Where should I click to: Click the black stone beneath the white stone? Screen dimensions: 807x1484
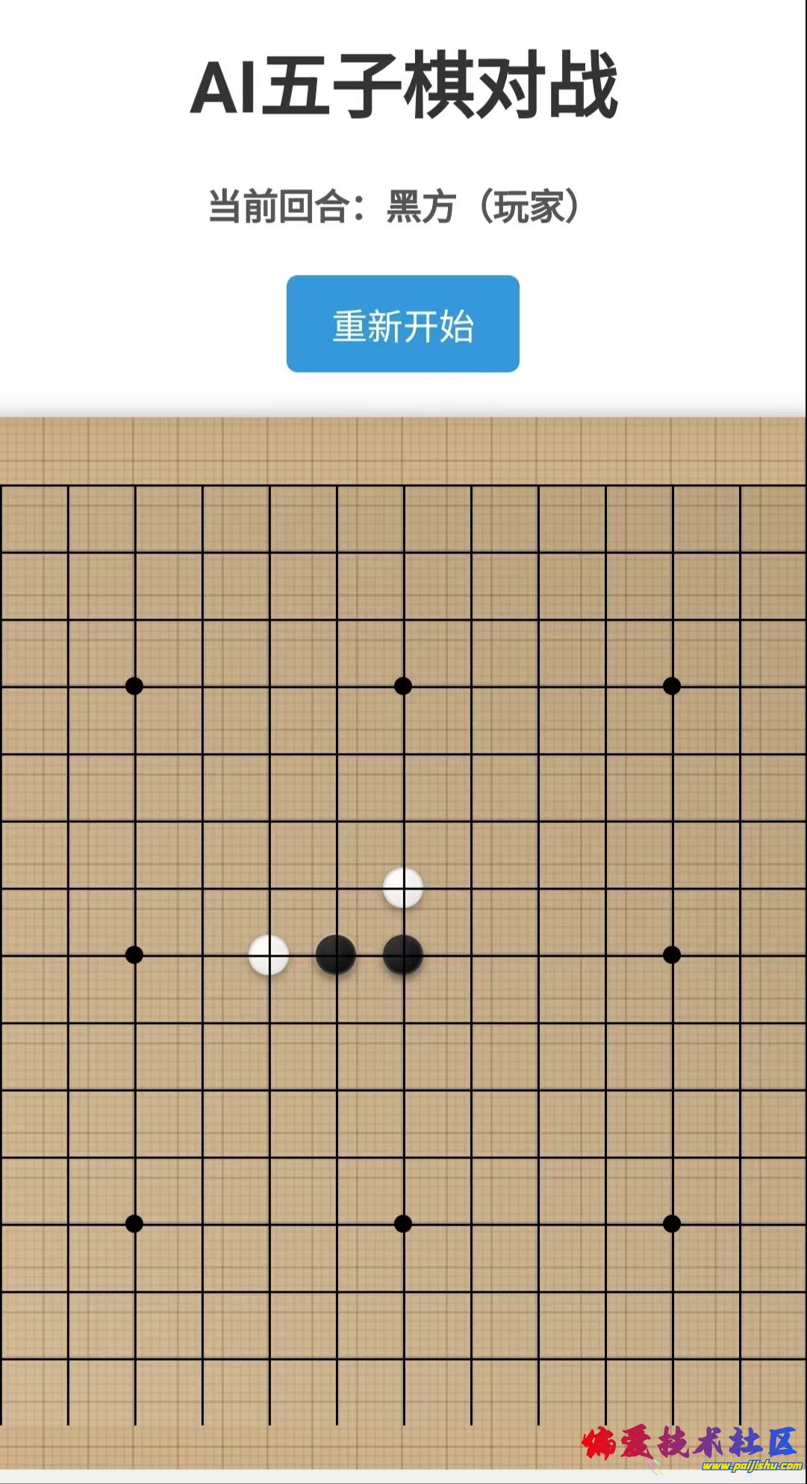pyautogui.click(x=403, y=954)
